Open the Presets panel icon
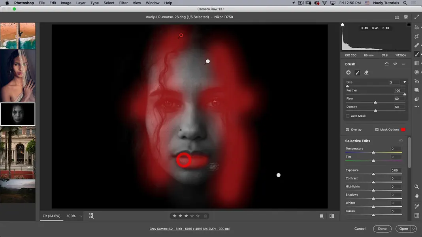The image size is (422, 237). [416, 99]
